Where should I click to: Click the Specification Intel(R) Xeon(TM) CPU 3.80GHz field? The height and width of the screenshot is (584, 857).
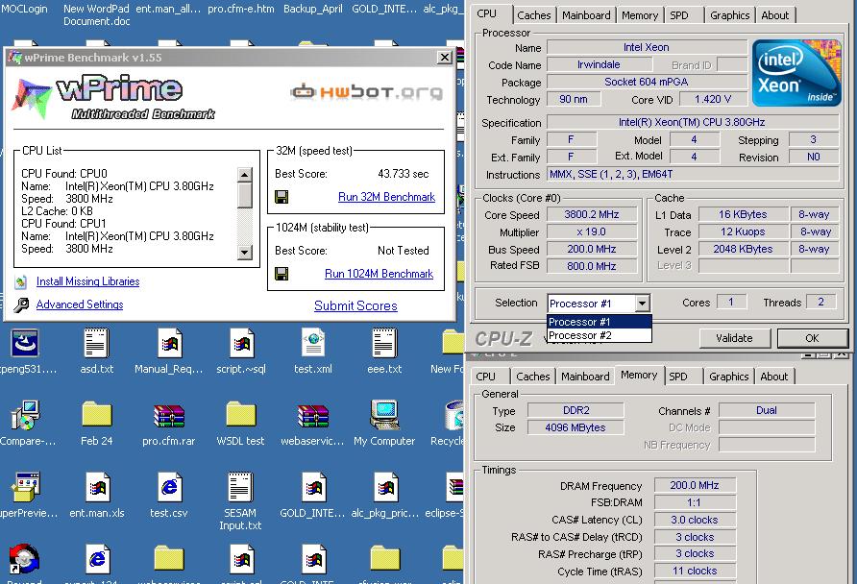692,122
